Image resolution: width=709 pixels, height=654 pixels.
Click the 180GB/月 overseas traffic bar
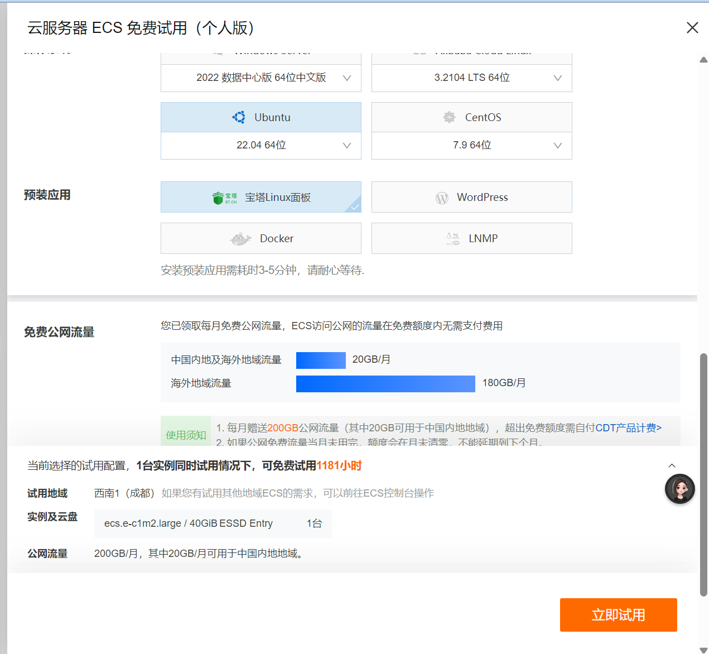385,383
